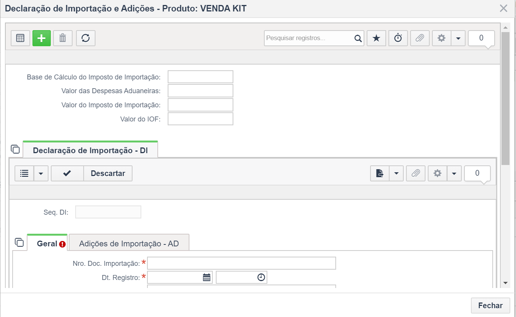This screenshot has height=317, width=516.
Task: Open the stopwatch timer icon
Action: [398, 38]
